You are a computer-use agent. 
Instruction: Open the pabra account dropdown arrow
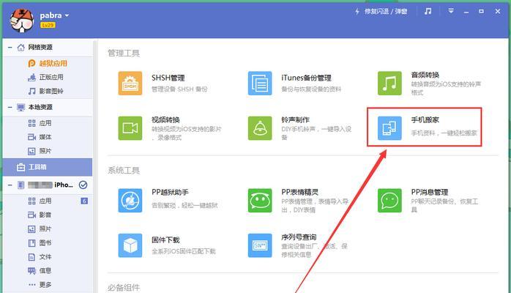(x=67, y=15)
